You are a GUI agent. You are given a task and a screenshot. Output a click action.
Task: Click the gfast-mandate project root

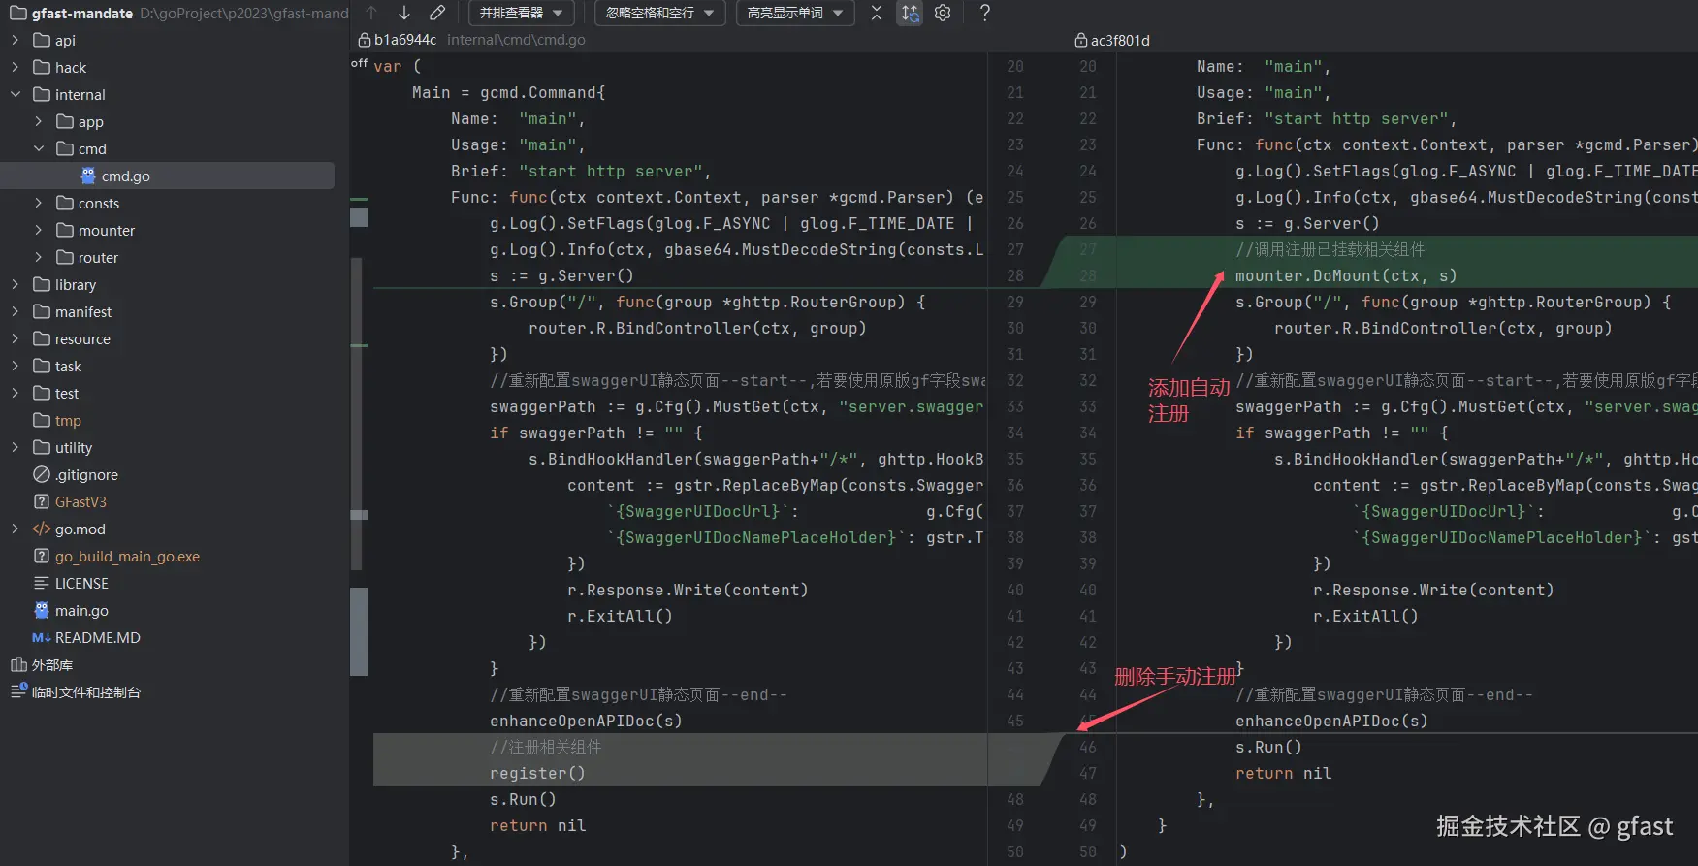point(82,13)
